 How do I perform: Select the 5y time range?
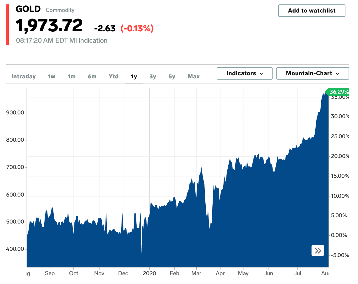click(172, 76)
